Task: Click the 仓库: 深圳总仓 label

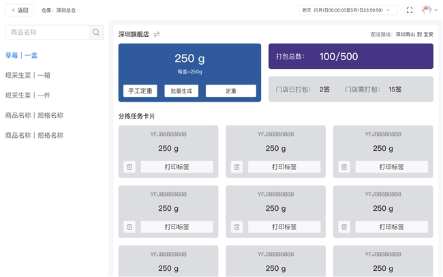Action: pyautogui.click(x=59, y=10)
